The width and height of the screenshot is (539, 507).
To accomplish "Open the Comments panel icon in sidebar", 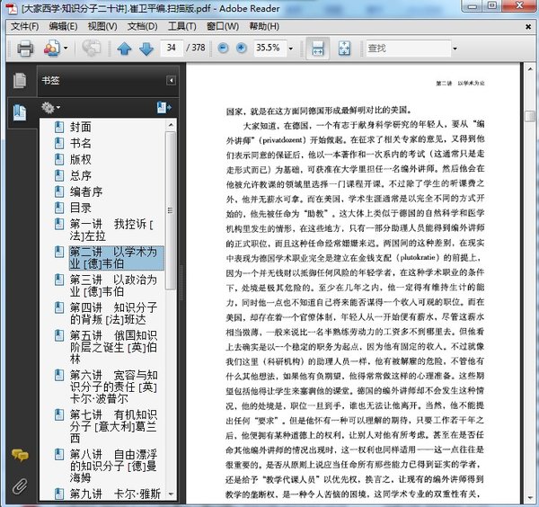I will [x=19, y=457].
